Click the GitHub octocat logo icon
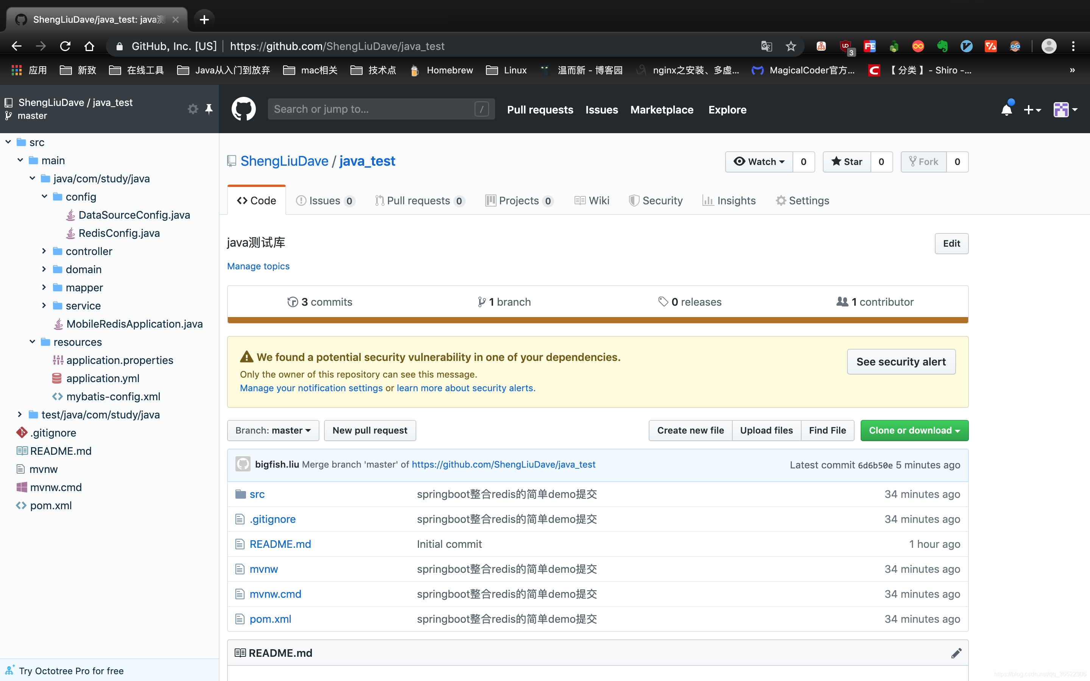Viewport: 1090px width, 681px height. click(x=243, y=109)
